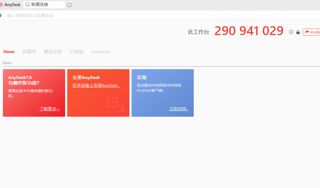Viewport: 320px width, 188px height.
Task: Click the AnyDesk title text
Action: [x=12, y=5]
